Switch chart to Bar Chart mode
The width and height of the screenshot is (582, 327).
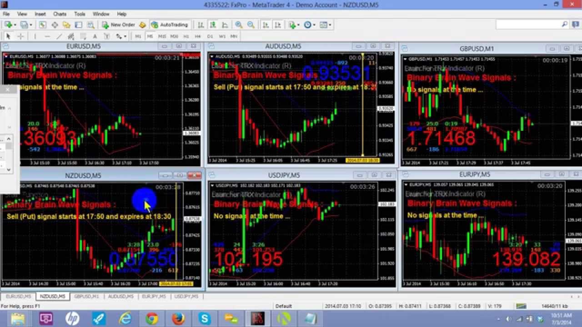(x=201, y=25)
